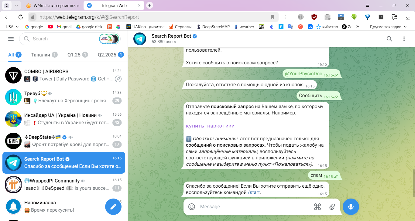Attach a file with paperclip icon

coord(332,207)
